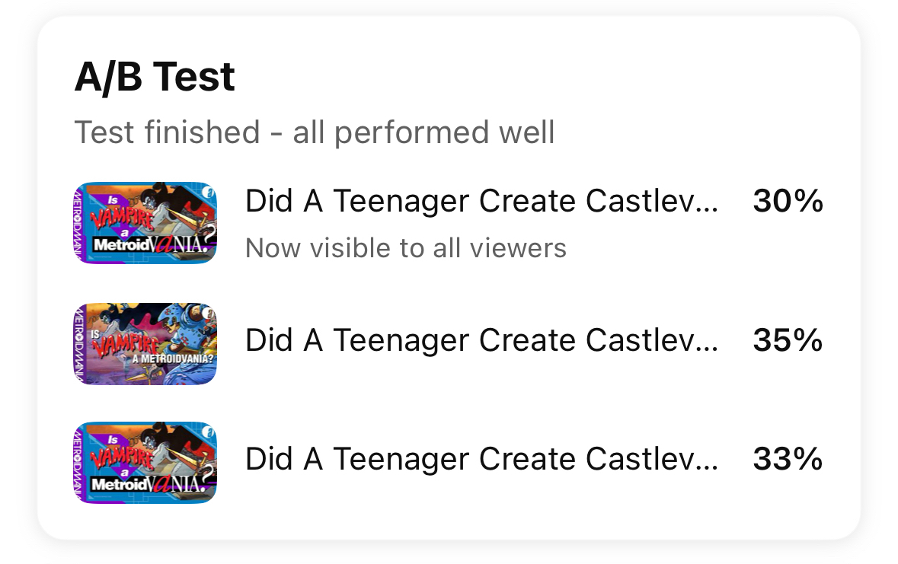
Task: Click the first thumbnail with the 30% result
Action: pyautogui.click(x=145, y=222)
